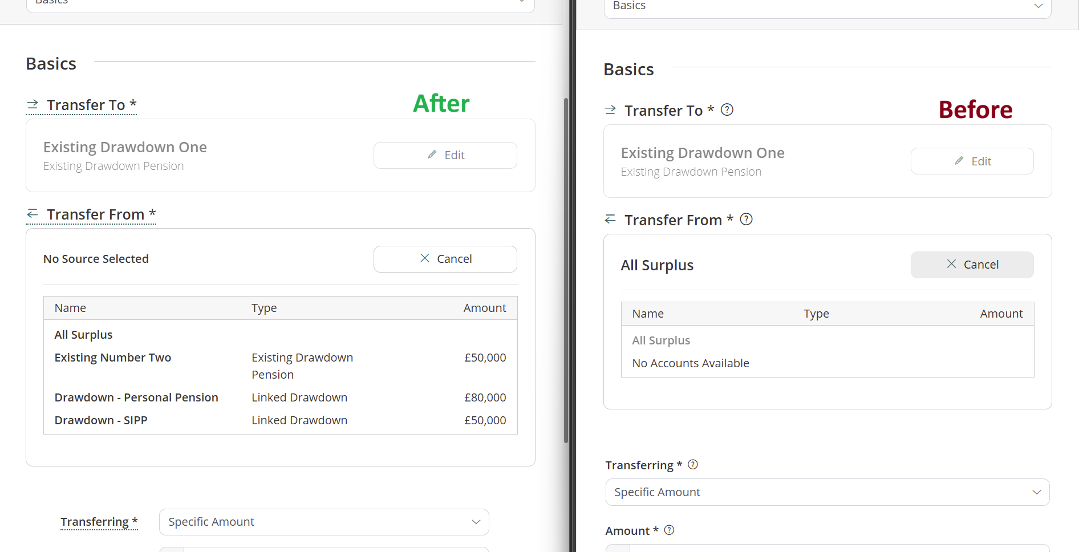
Task: Cancel source selection in the After panel
Action: (x=445, y=259)
